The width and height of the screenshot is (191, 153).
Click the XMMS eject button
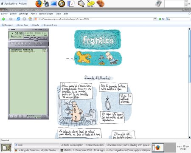point(29,43)
